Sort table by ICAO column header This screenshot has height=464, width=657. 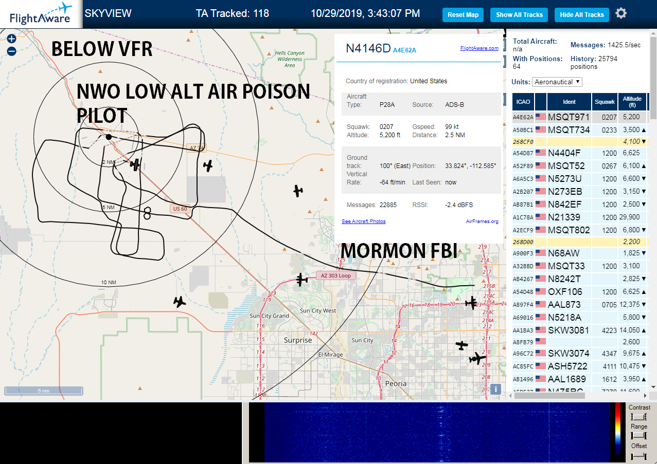(x=523, y=102)
